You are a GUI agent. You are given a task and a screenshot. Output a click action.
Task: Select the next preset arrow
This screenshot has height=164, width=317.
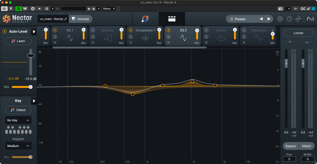point(269,19)
